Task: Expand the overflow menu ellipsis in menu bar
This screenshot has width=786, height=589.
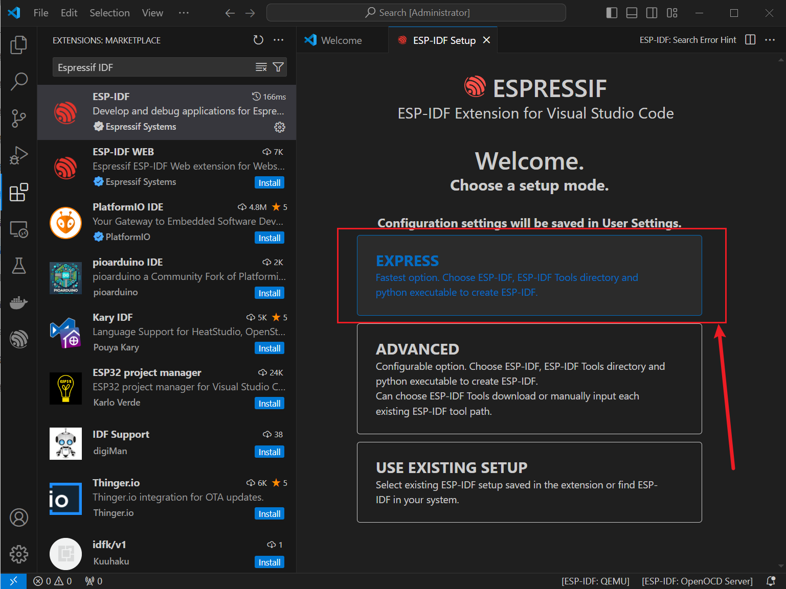Action: (184, 13)
